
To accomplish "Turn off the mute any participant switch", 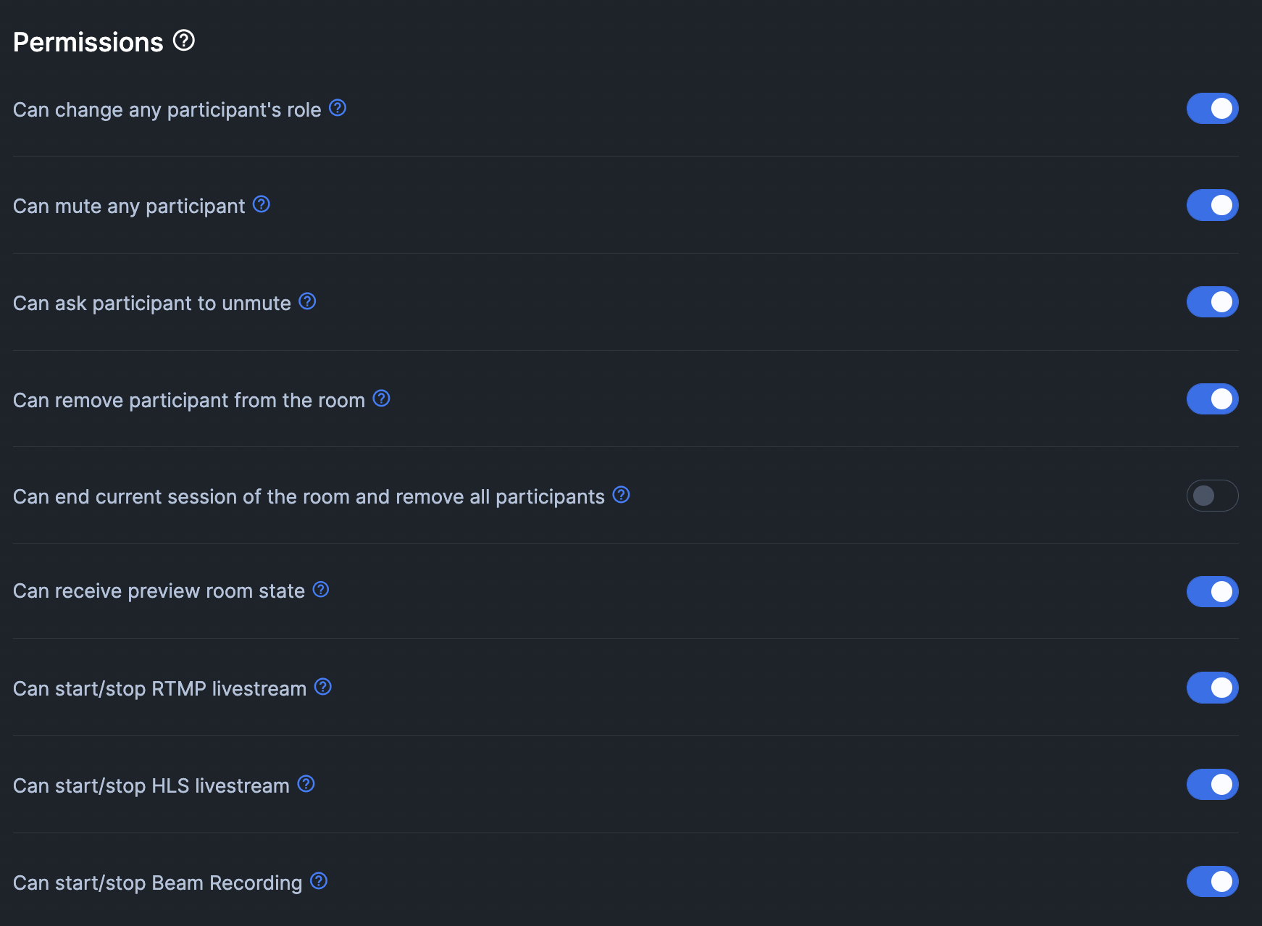I will (x=1212, y=206).
